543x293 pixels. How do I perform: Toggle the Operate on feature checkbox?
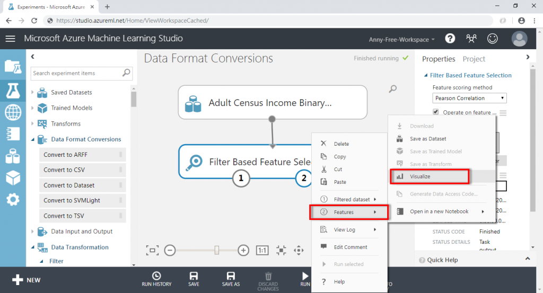tap(436, 112)
